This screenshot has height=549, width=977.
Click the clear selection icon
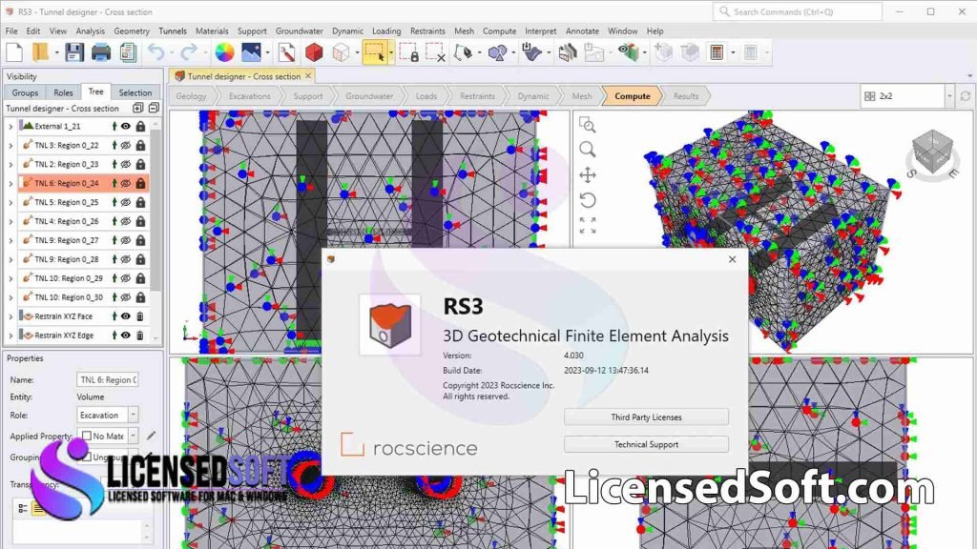pos(435,52)
